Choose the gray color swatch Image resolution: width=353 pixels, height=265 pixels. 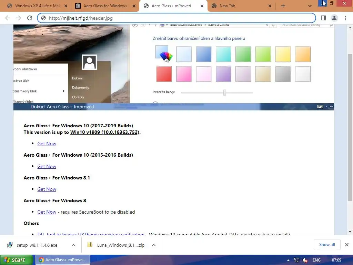click(283, 74)
